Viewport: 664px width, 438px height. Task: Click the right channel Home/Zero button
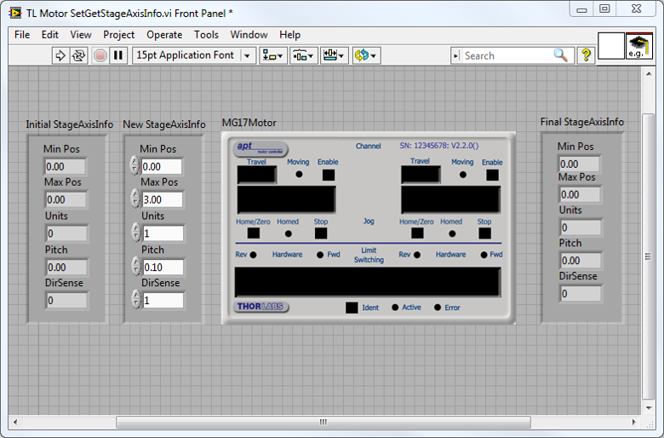point(417,233)
